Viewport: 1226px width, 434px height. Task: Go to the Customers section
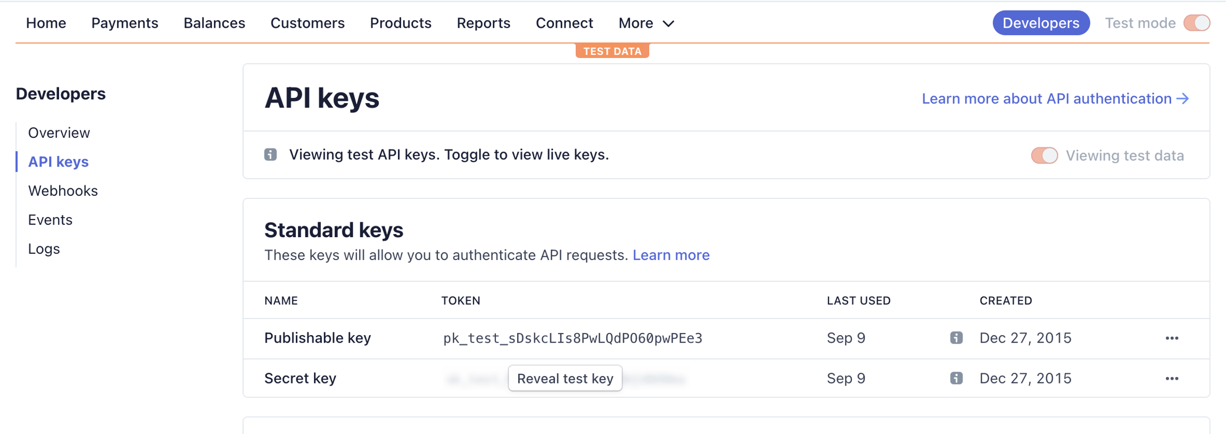[x=308, y=23]
